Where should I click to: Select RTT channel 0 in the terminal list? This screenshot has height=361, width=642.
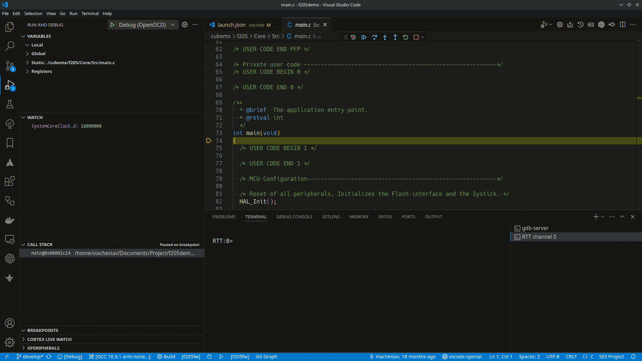[x=540, y=236]
